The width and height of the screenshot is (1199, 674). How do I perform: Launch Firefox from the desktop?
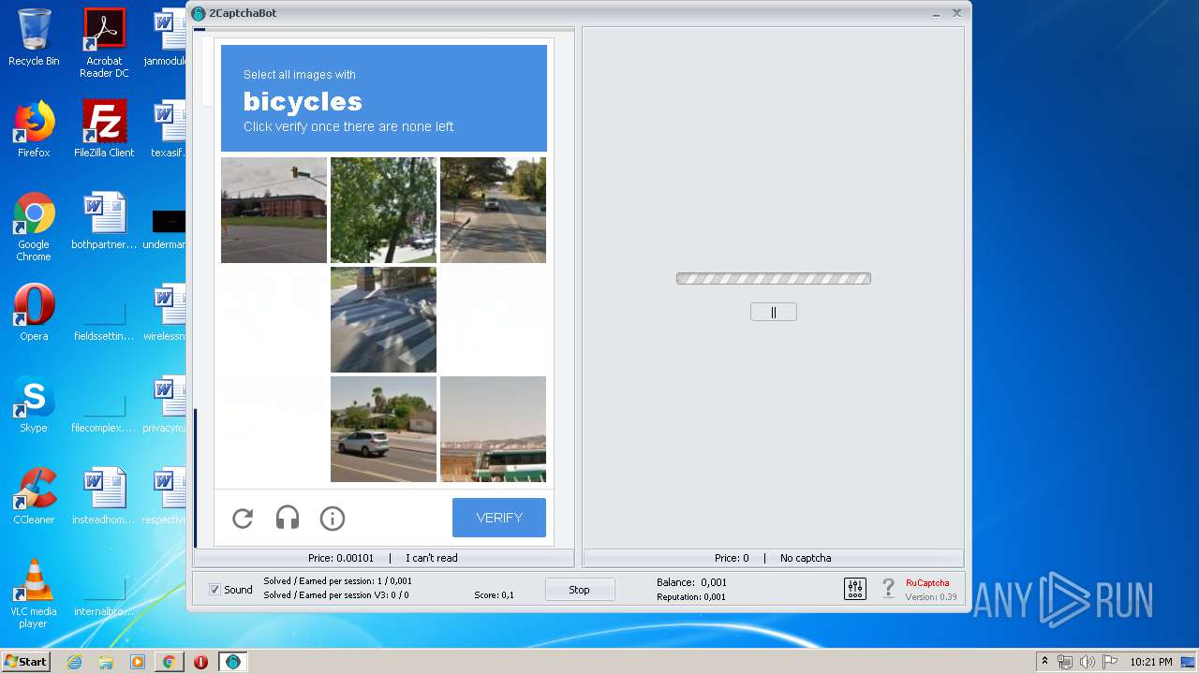34,129
